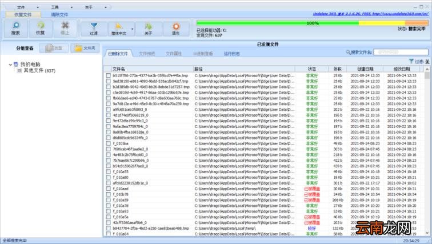Tick checkbox for f_0105ba file
Image resolution: width=432 pixels, height=244 pixels.
[x=108, y=143]
